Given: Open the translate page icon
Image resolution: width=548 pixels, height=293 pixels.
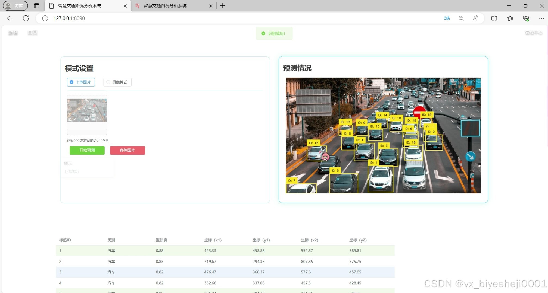Looking at the screenshot, I should 447,18.
